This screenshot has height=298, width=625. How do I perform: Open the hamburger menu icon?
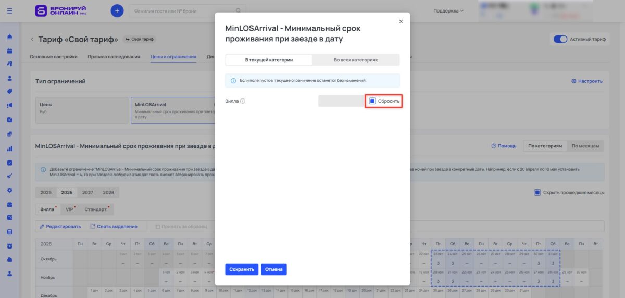(10, 10)
